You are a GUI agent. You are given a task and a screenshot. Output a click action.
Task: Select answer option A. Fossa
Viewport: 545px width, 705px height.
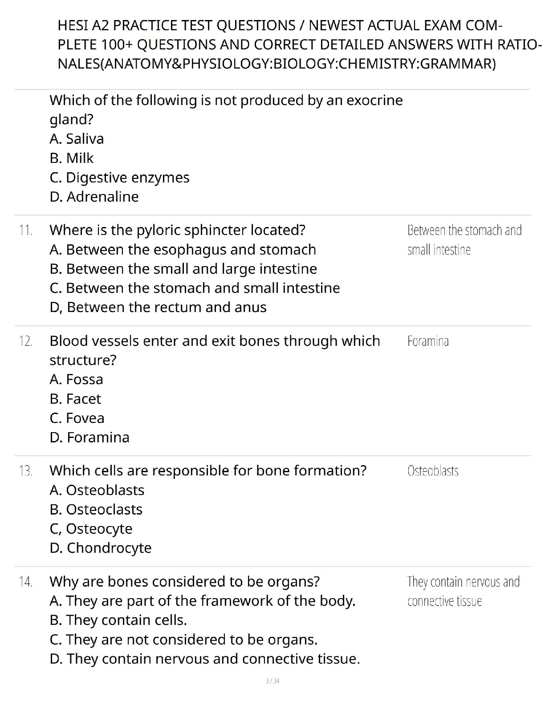click(76, 380)
